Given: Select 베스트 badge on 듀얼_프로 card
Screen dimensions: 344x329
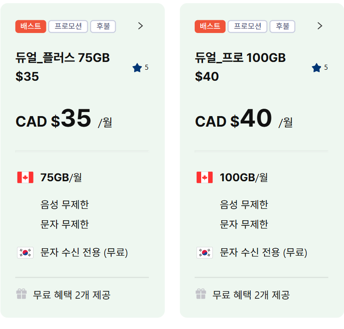Looking at the screenshot, I should (210, 26).
